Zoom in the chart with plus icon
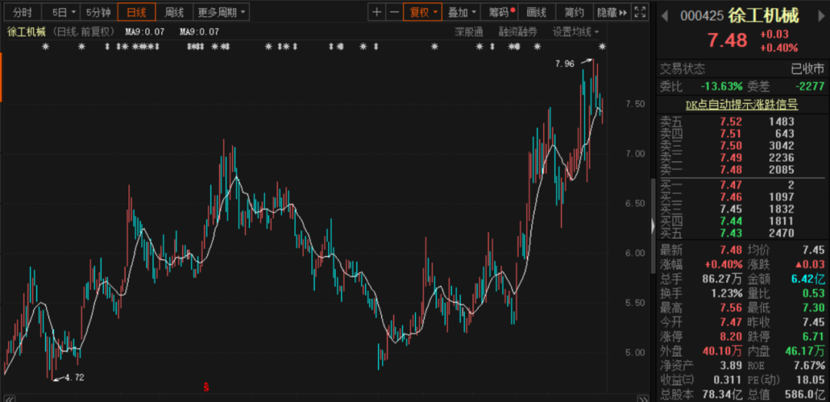830x402 pixels. (377, 12)
